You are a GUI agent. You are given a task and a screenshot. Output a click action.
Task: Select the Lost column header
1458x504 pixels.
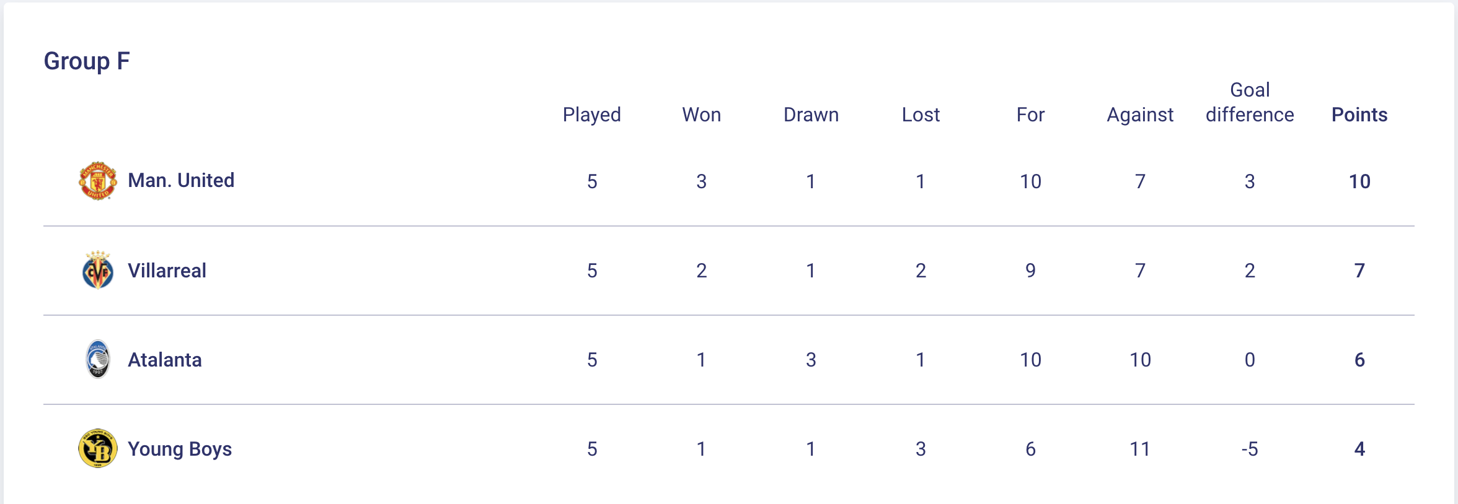[921, 115]
